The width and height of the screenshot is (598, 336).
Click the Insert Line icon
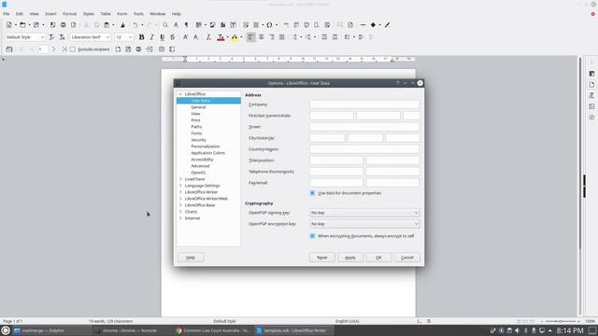[x=363, y=25]
